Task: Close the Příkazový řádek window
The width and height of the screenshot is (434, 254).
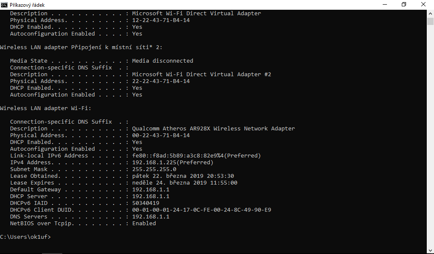Action: coord(423,5)
